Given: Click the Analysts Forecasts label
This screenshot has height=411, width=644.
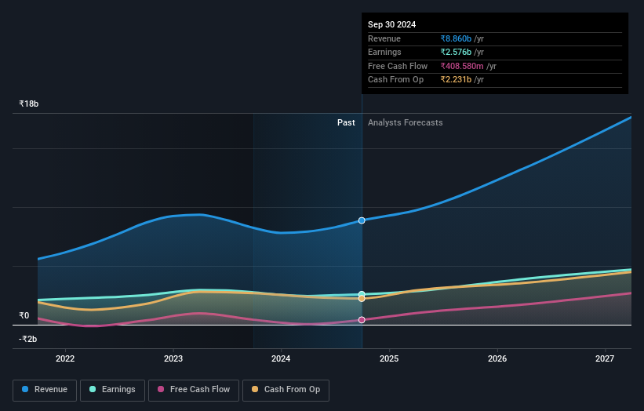Looking at the screenshot, I should (405, 122).
